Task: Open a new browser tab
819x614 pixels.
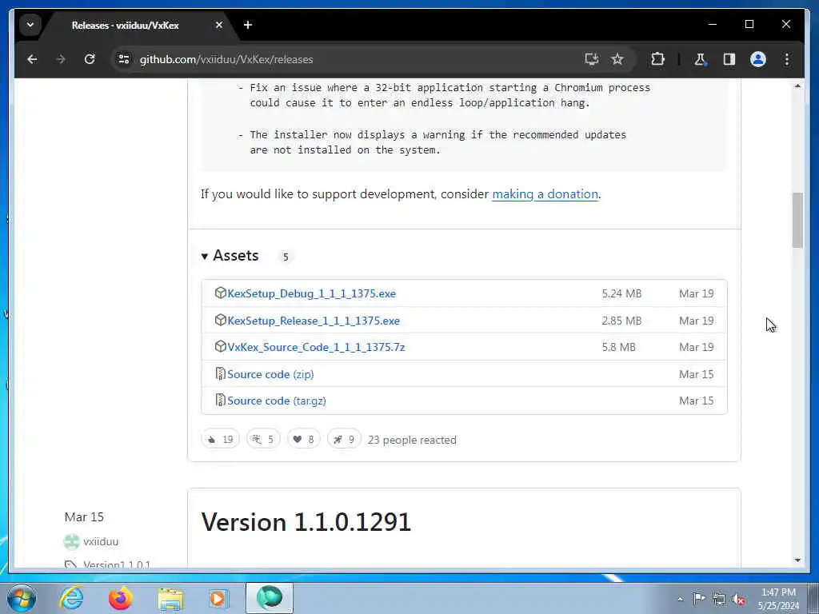Action: 248,25
